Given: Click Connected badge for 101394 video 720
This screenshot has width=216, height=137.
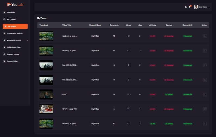Looking at the screenshot, I should coord(187,109).
